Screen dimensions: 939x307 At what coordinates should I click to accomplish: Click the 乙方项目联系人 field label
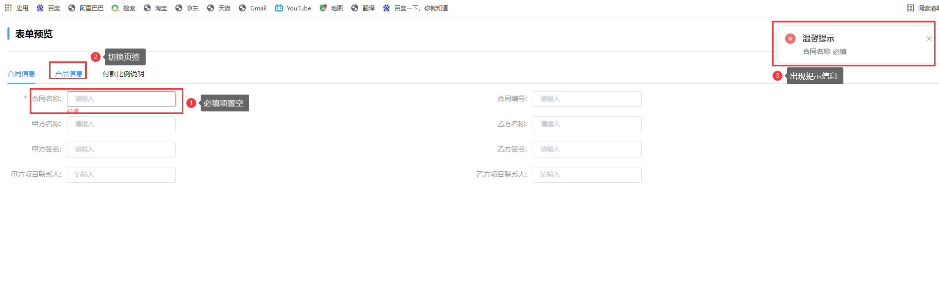(502, 174)
